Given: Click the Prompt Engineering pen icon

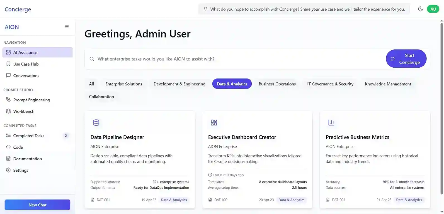Looking at the screenshot, I should point(8,100).
